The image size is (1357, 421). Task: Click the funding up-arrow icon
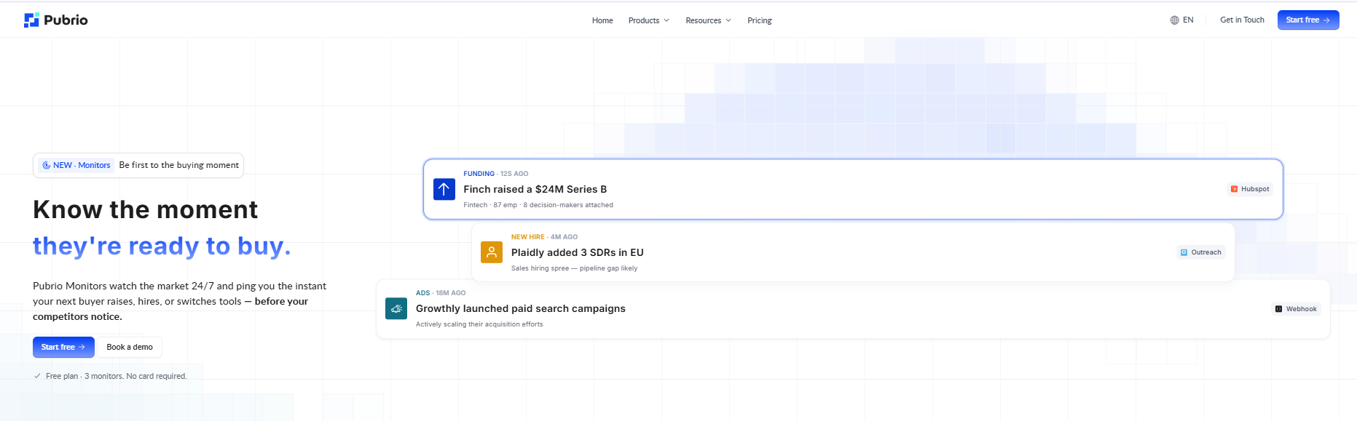(x=444, y=189)
